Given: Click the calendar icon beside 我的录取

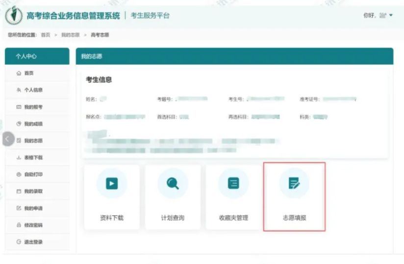Looking at the screenshot, I should [x=19, y=191].
